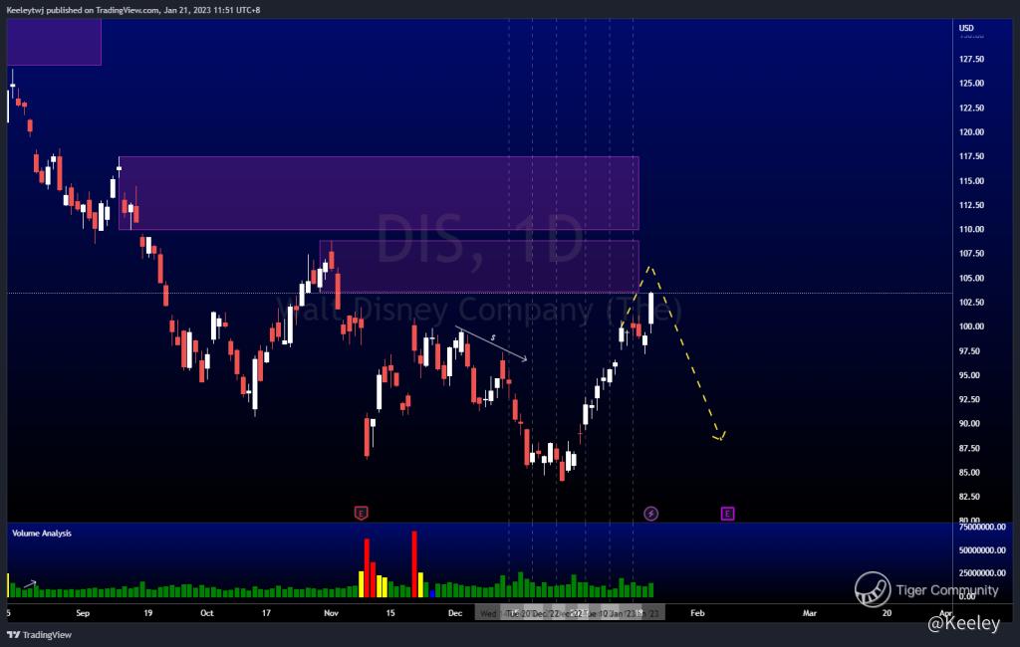Click the Oct label on the time axis
Image resolution: width=1020 pixels, height=647 pixels.
[x=207, y=613]
